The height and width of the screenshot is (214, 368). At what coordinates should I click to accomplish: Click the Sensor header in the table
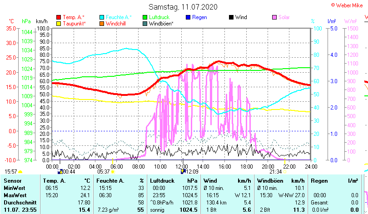[x=13, y=181]
